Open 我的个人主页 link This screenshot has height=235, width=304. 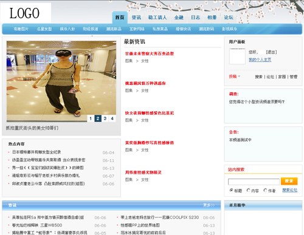pyautogui.click(x=260, y=60)
